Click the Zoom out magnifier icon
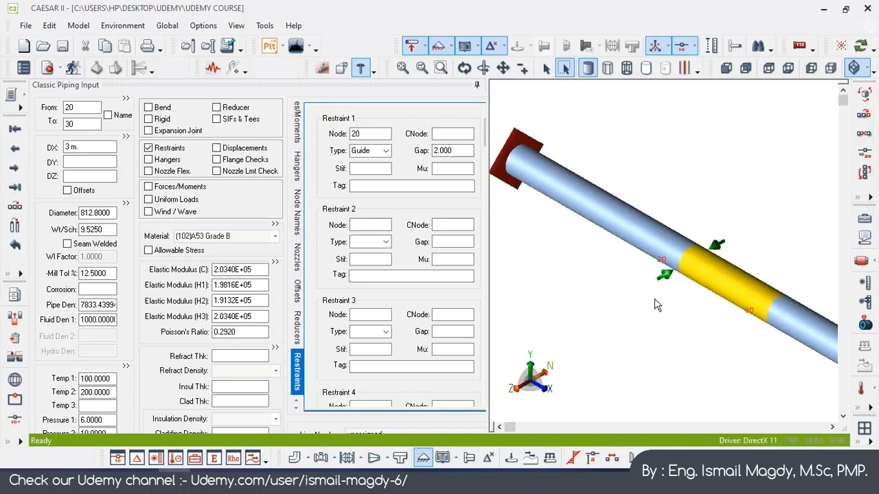The height and width of the screenshot is (494, 879). pyautogui.click(x=422, y=68)
